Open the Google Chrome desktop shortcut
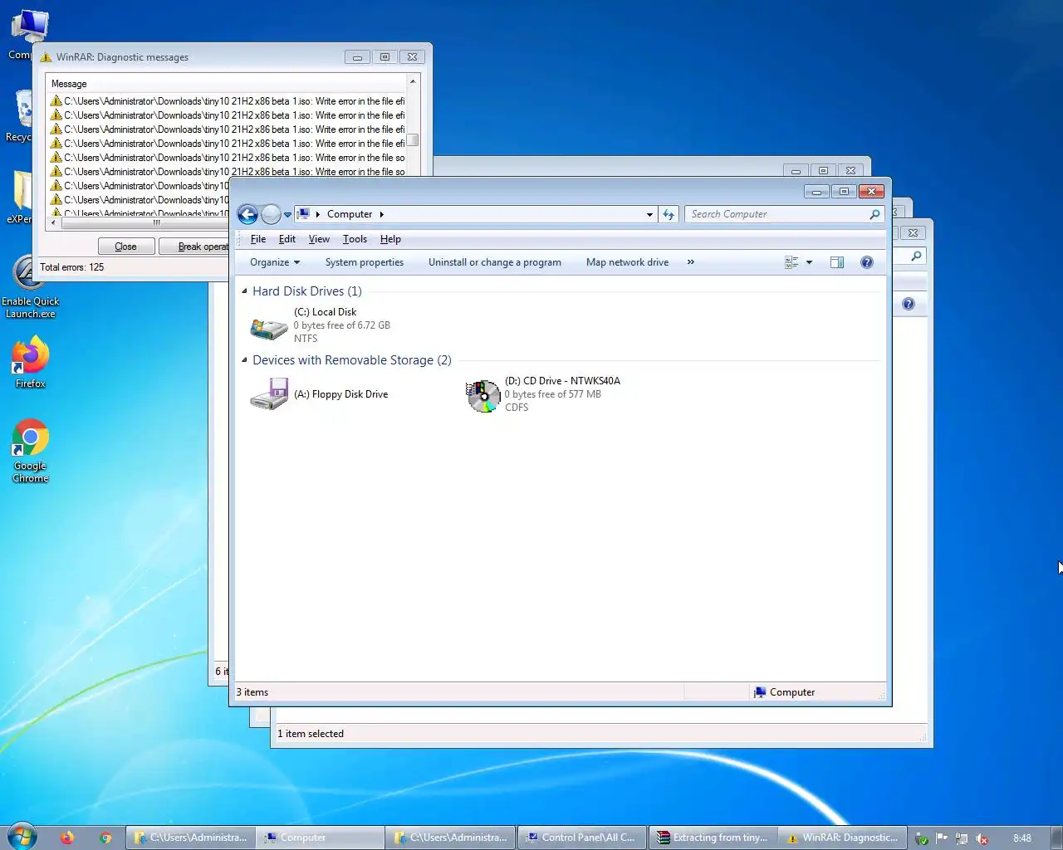Viewport: 1063px width, 850px height. point(31,451)
